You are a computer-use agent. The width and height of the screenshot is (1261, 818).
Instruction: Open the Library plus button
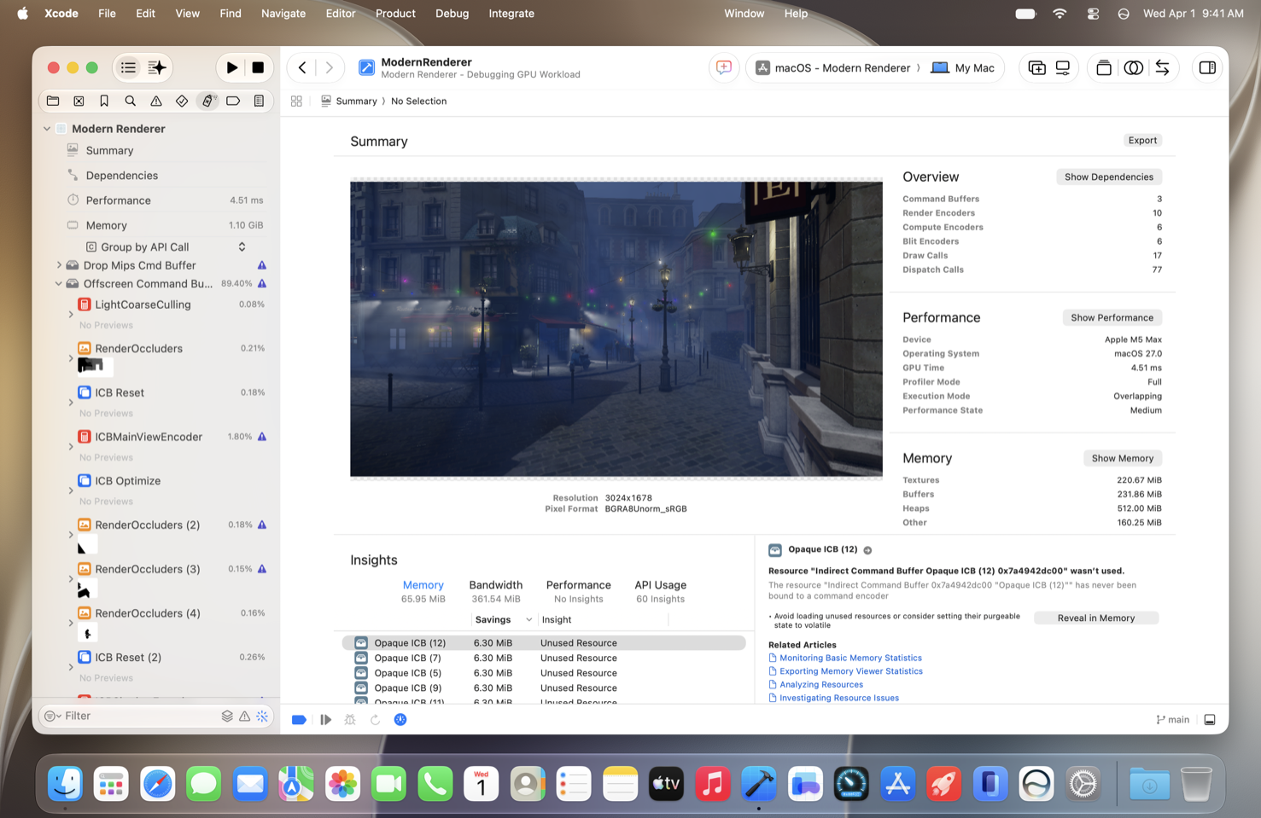pos(1036,67)
